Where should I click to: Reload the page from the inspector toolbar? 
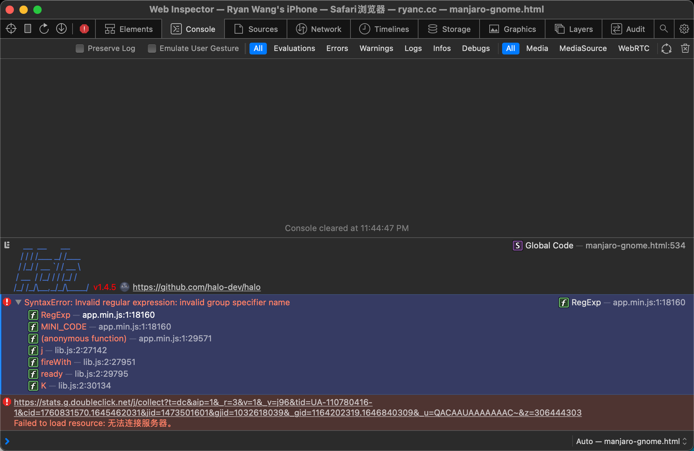[44, 29]
